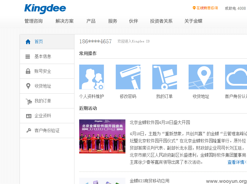Select 首页 in the sidebar

click(x=47, y=42)
